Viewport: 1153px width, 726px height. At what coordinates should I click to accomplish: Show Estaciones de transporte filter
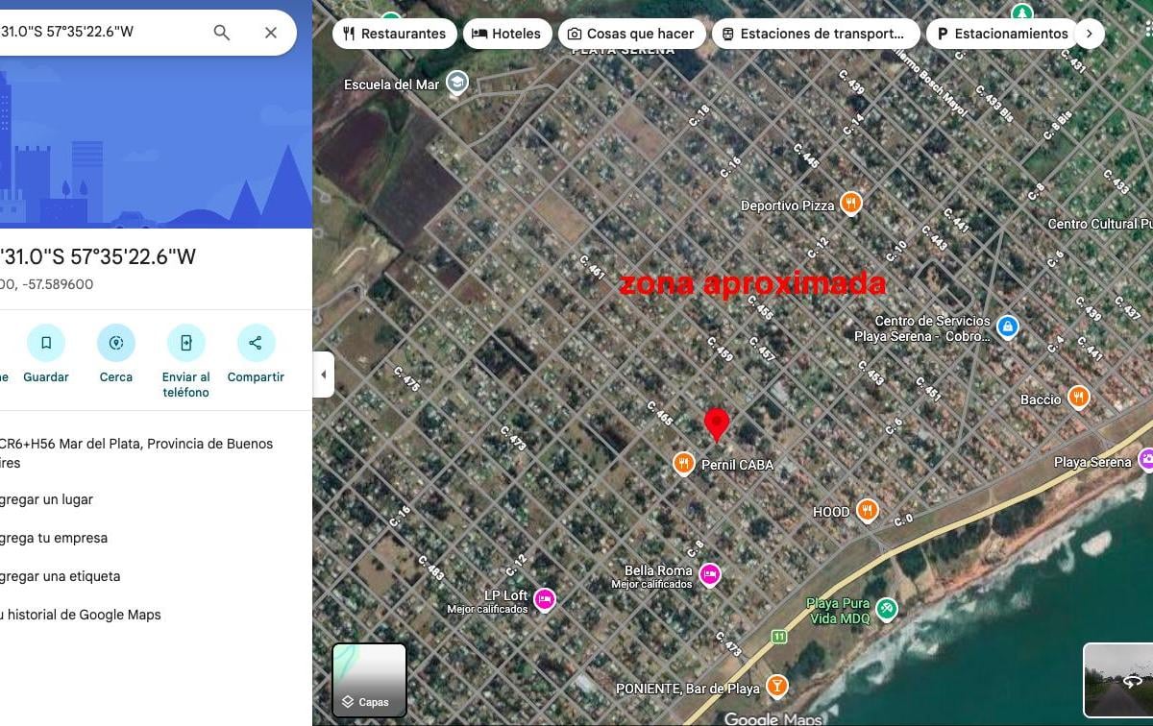(814, 34)
